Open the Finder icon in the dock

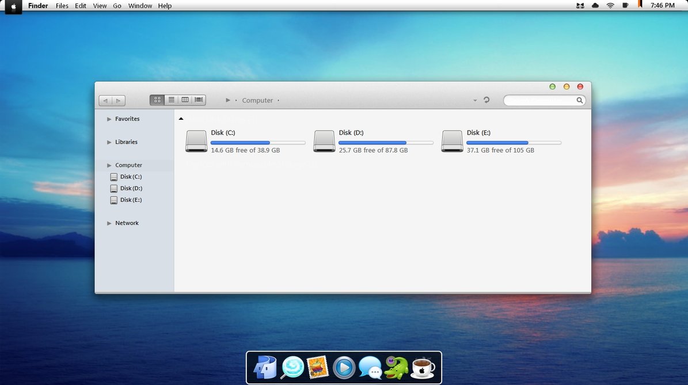pyautogui.click(x=265, y=367)
